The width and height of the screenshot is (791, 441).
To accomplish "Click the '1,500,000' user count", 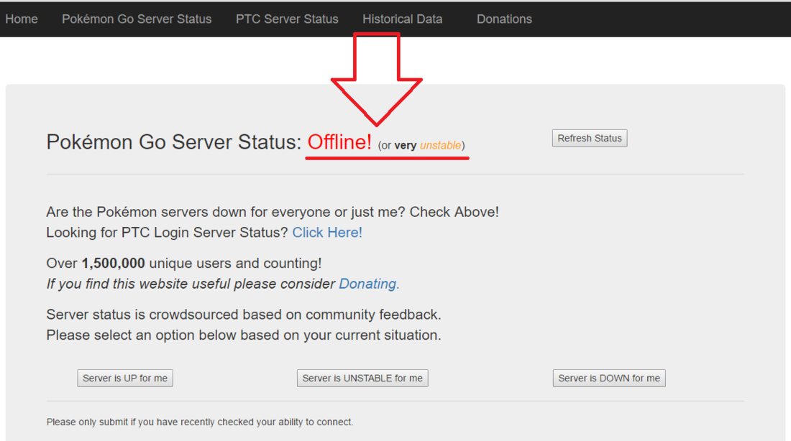I will tap(113, 263).
